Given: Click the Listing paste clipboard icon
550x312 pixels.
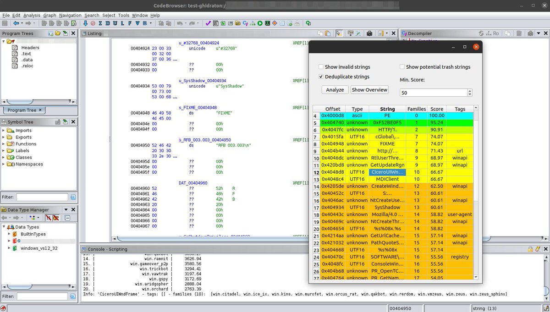Looking at the screenshot, I should click(x=329, y=33).
